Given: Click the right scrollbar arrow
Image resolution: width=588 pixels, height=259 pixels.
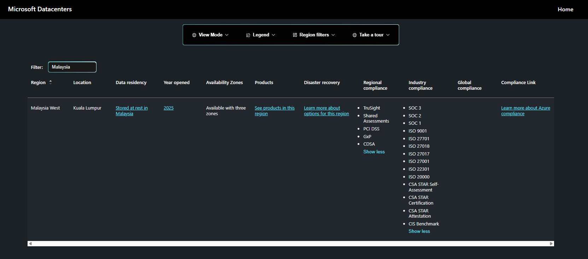Looking at the screenshot, I should [x=551, y=243].
